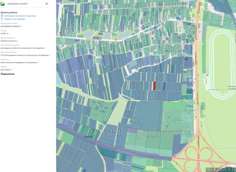Open info icon beside the panel's cadastral number
The image size is (236, 172).
22,26
